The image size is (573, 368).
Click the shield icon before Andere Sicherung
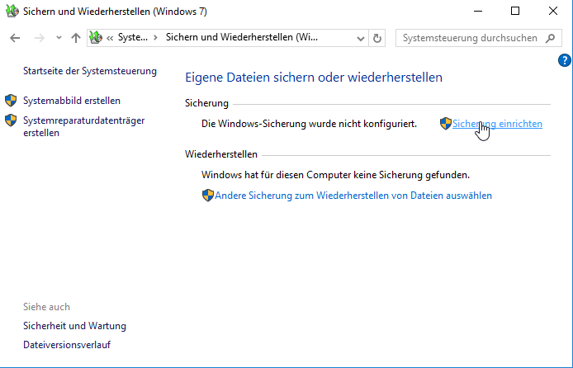(207, 196)
